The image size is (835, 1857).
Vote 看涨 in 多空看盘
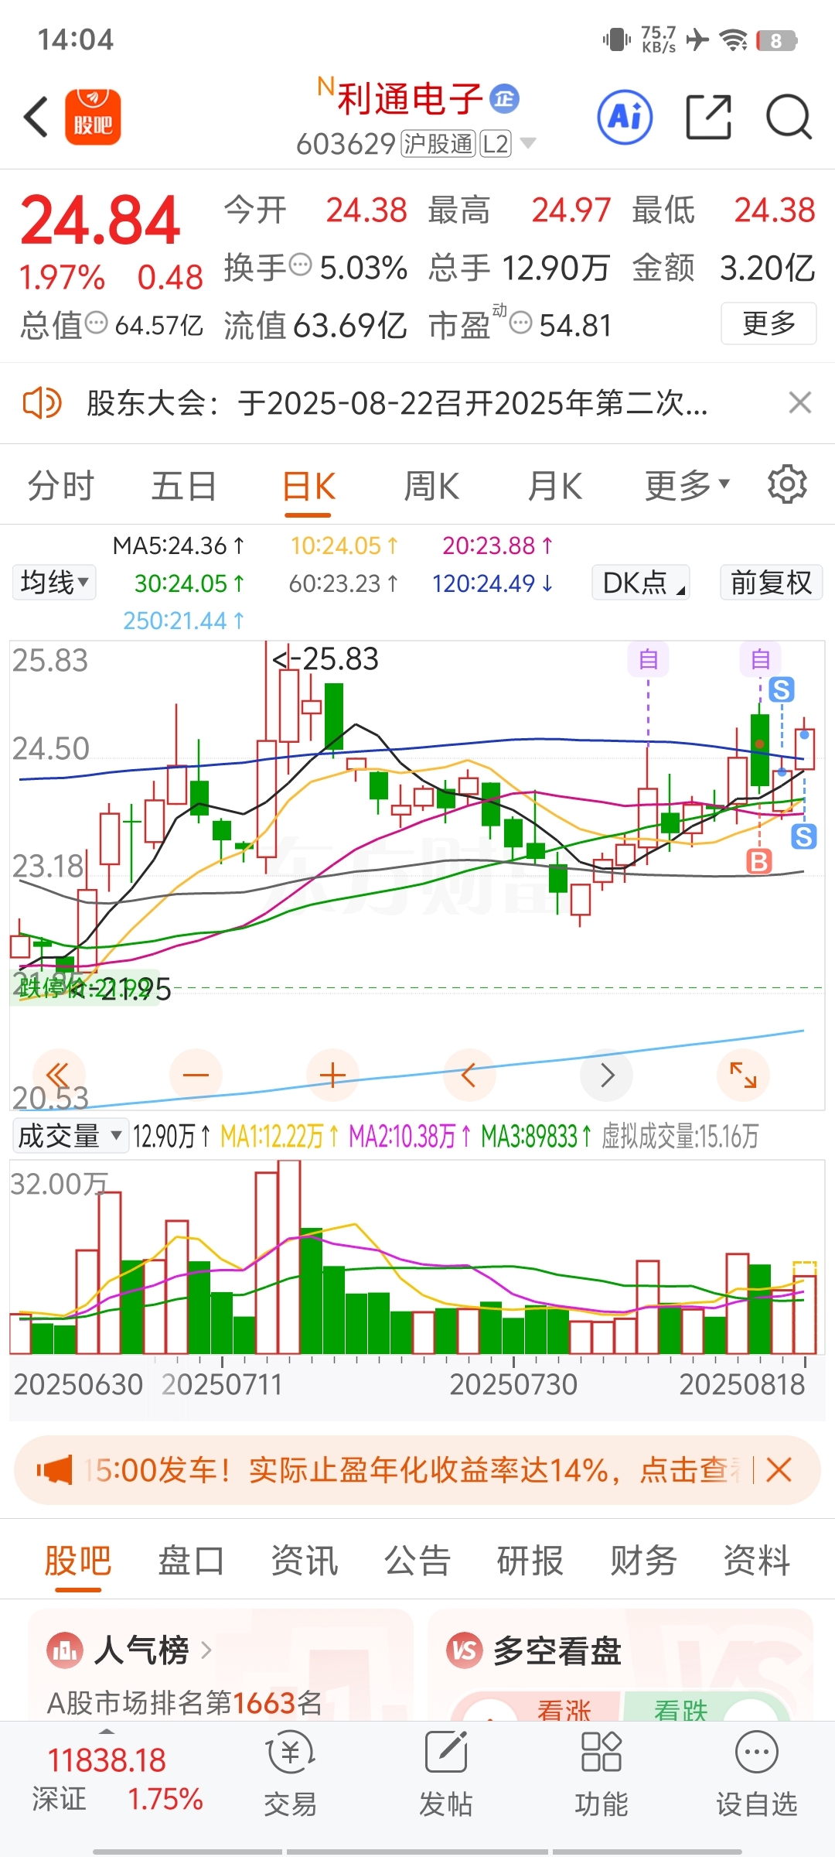564,1709
